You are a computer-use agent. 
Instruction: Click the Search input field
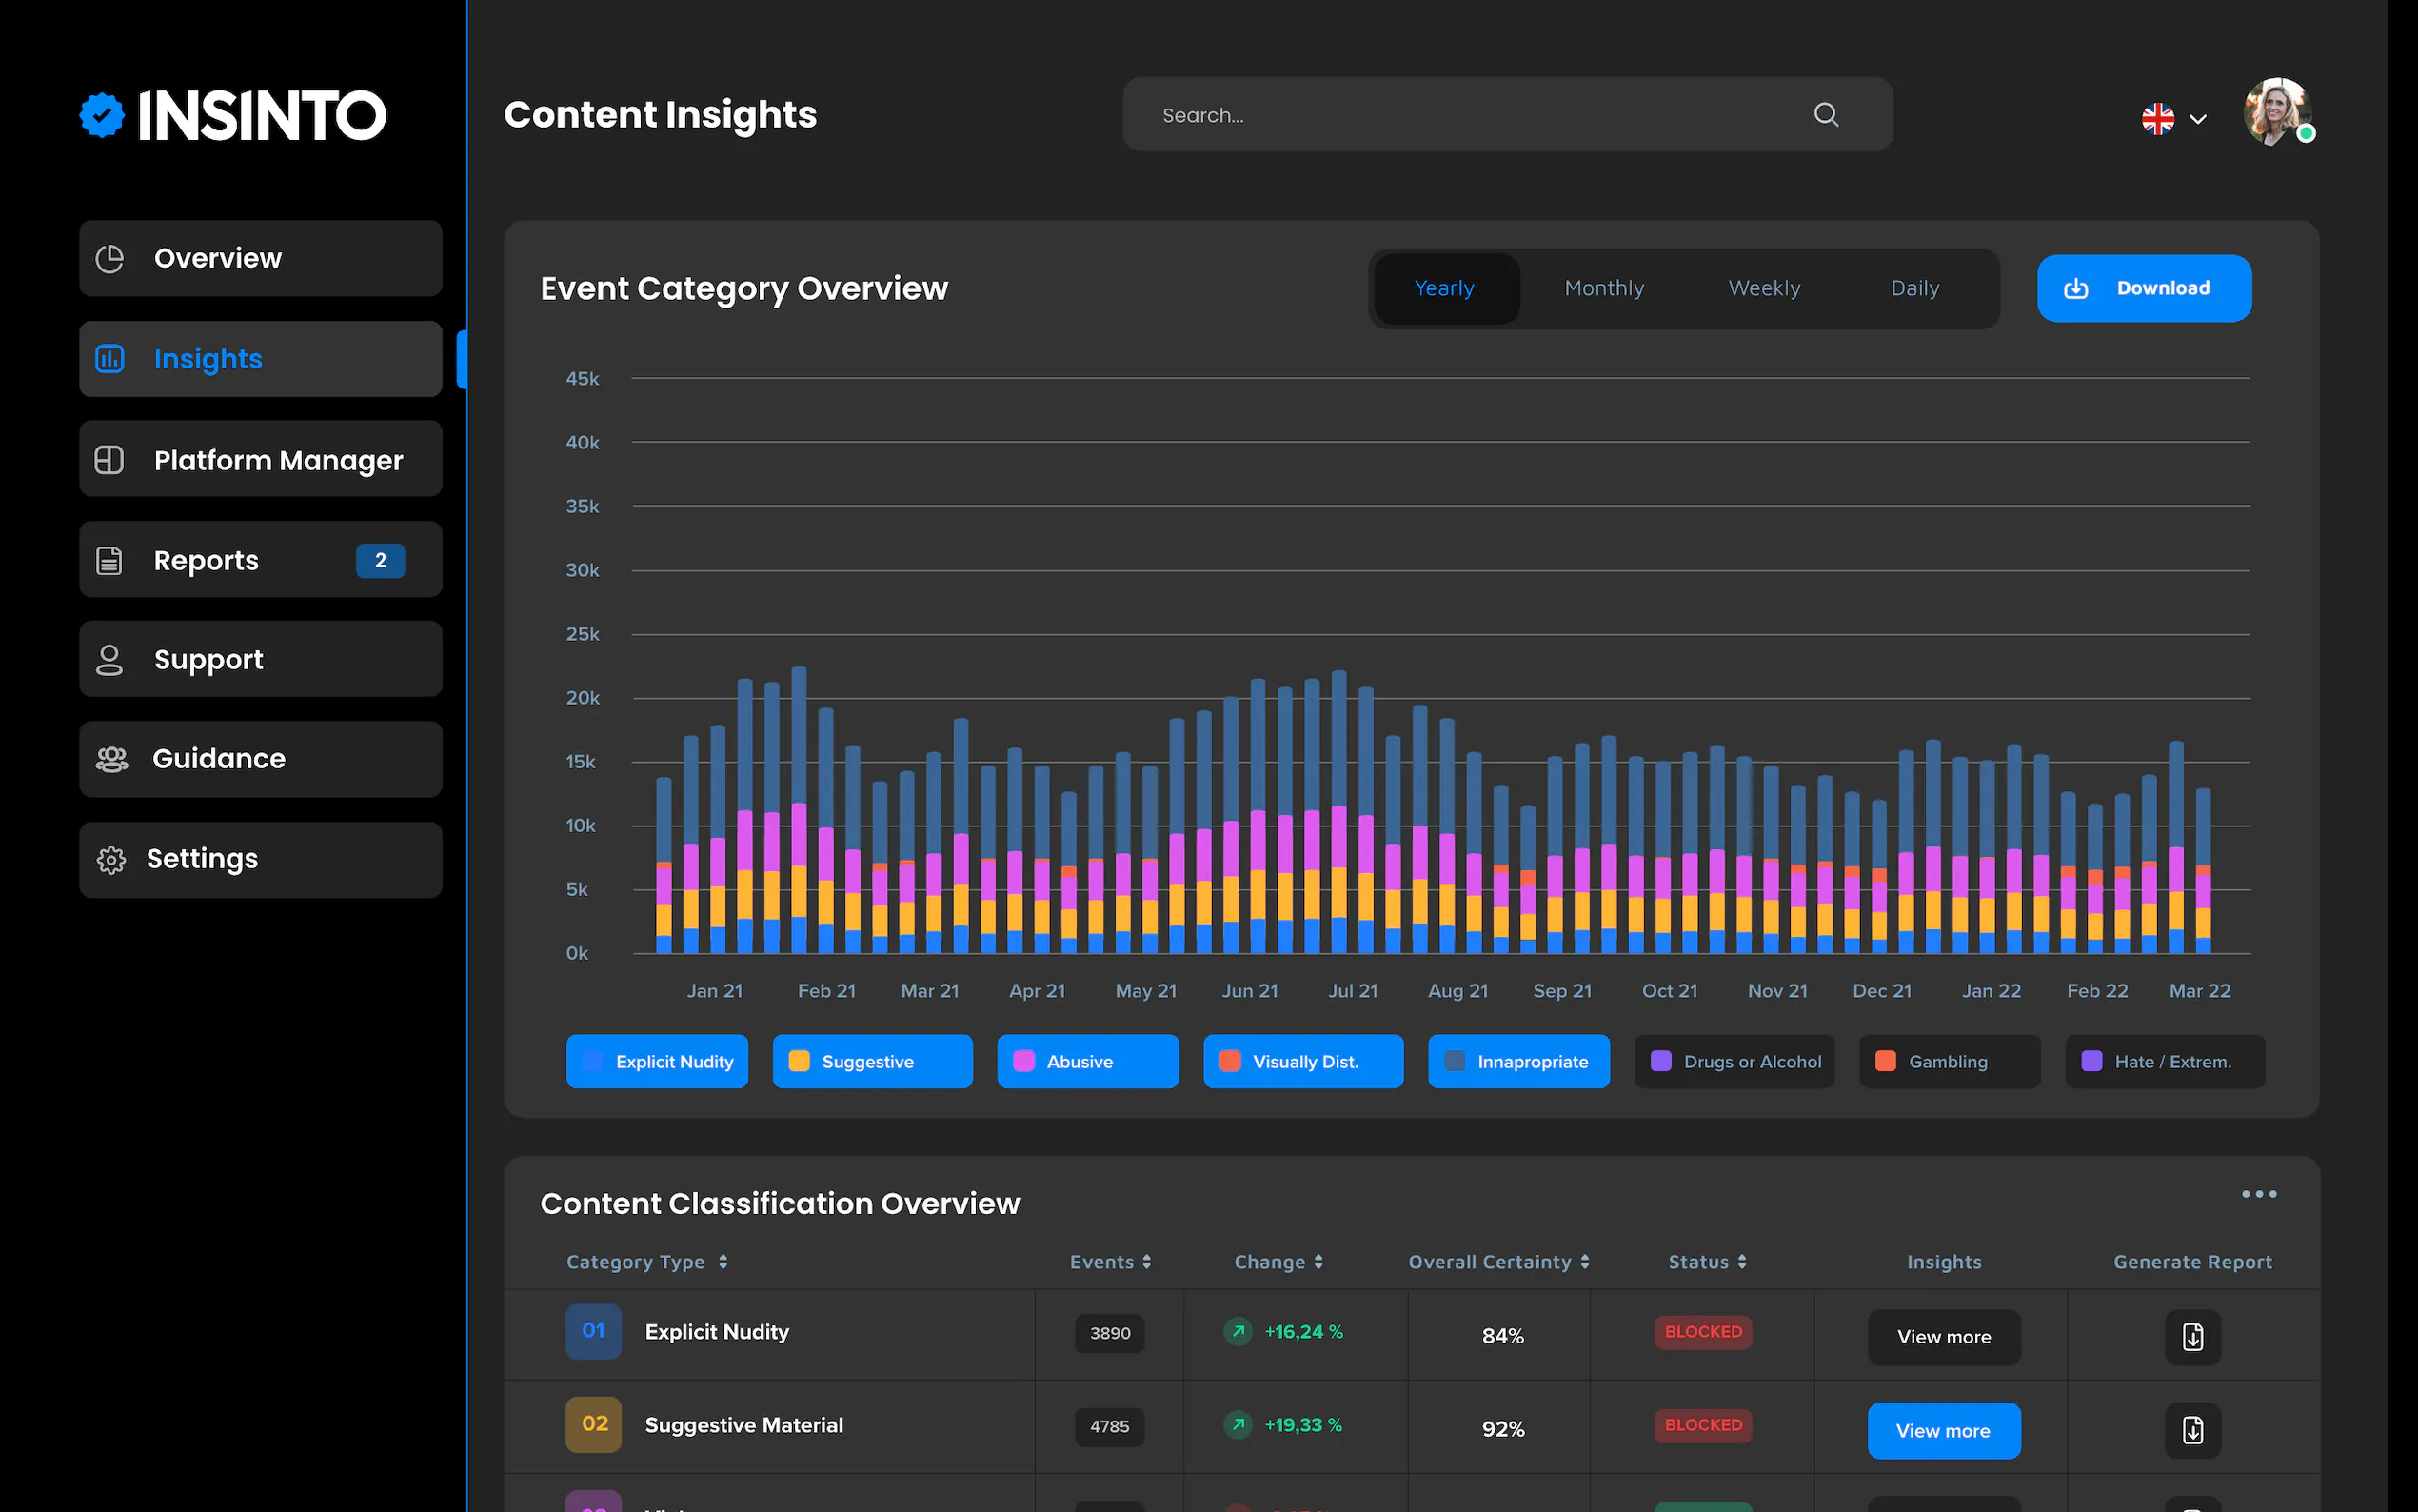(1470, 115)
